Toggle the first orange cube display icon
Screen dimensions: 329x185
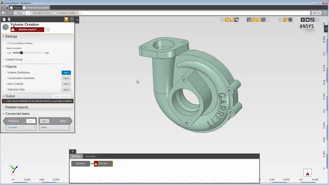(254, 20)
